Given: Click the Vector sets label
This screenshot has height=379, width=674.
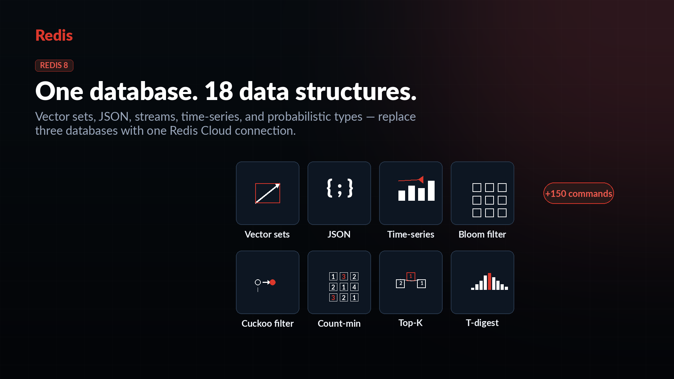Looking at the screenshot, I should click(x=267, y=234).
